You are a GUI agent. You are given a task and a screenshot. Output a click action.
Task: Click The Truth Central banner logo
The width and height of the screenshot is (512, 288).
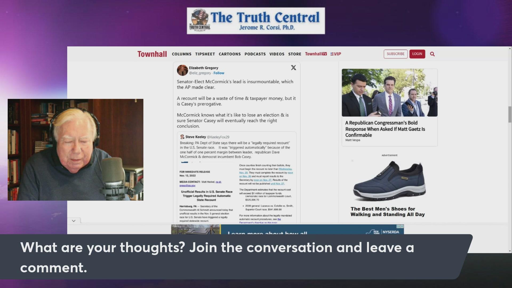click(x=256, y=21)
